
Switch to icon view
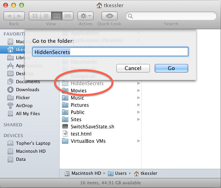pyautogui.click(x=35, y=16)
